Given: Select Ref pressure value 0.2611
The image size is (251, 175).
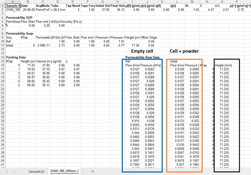Looking at the screenshot, I should click(x=147, y=165).
